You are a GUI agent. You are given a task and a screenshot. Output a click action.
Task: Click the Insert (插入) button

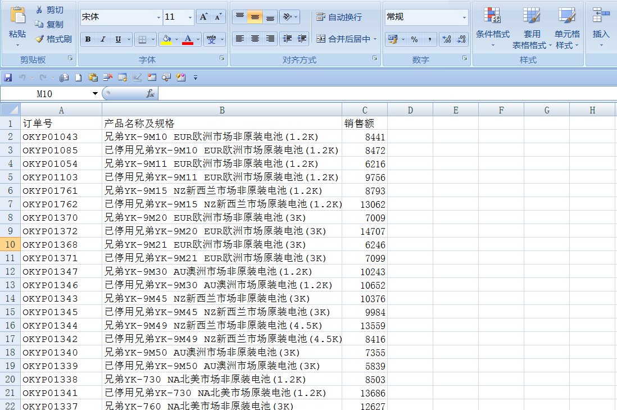(x=601, y=27)
